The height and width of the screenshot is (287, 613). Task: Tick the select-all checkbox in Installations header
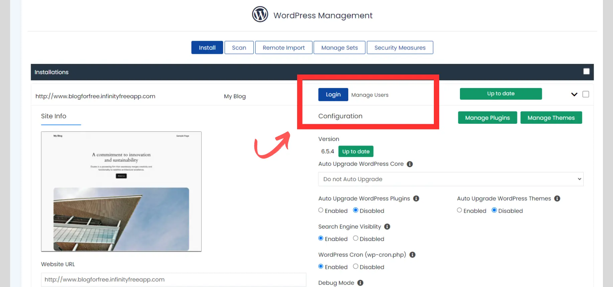click(586, 71)
